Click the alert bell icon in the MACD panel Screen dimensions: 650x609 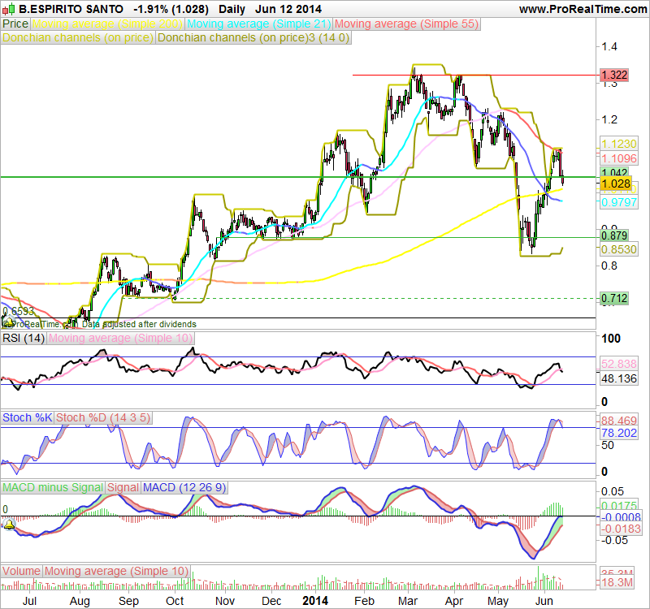click(x=9, y=525)
